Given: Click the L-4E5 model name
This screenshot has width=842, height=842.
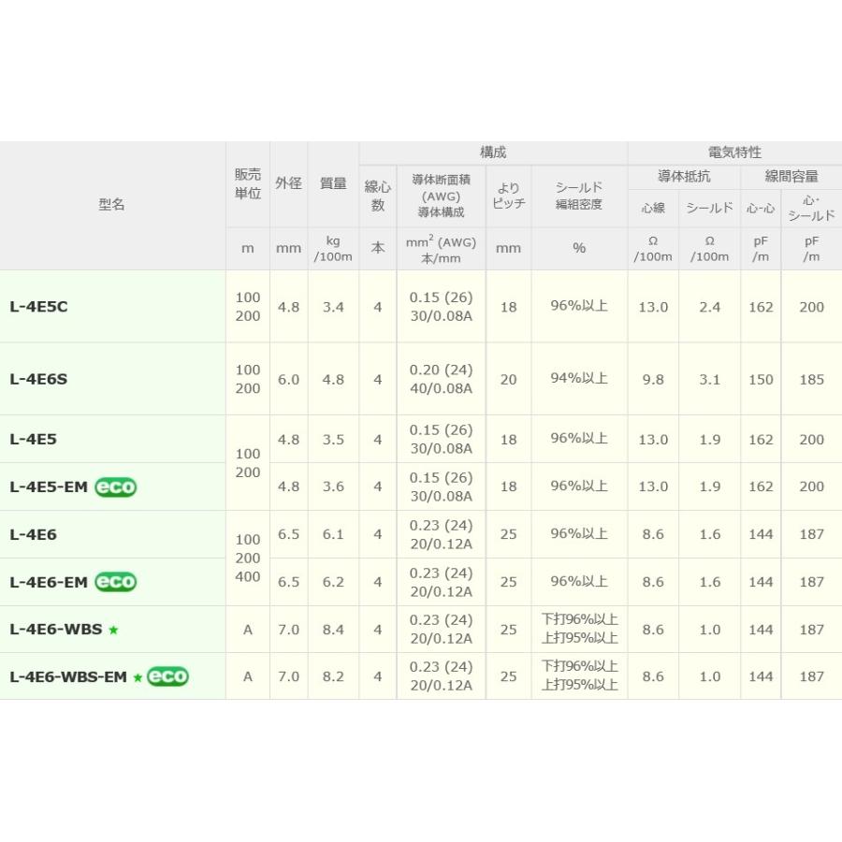Looking at the screenshot, I should [33, 439].
